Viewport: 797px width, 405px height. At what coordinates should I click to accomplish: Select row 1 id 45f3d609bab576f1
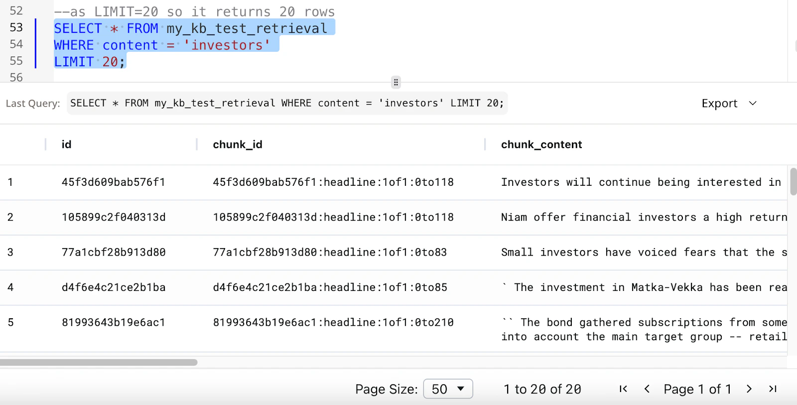click(x=114, y=182)
